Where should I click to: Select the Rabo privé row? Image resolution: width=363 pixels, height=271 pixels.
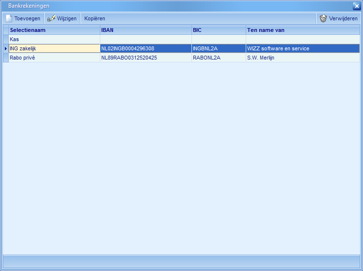(53, 58)
